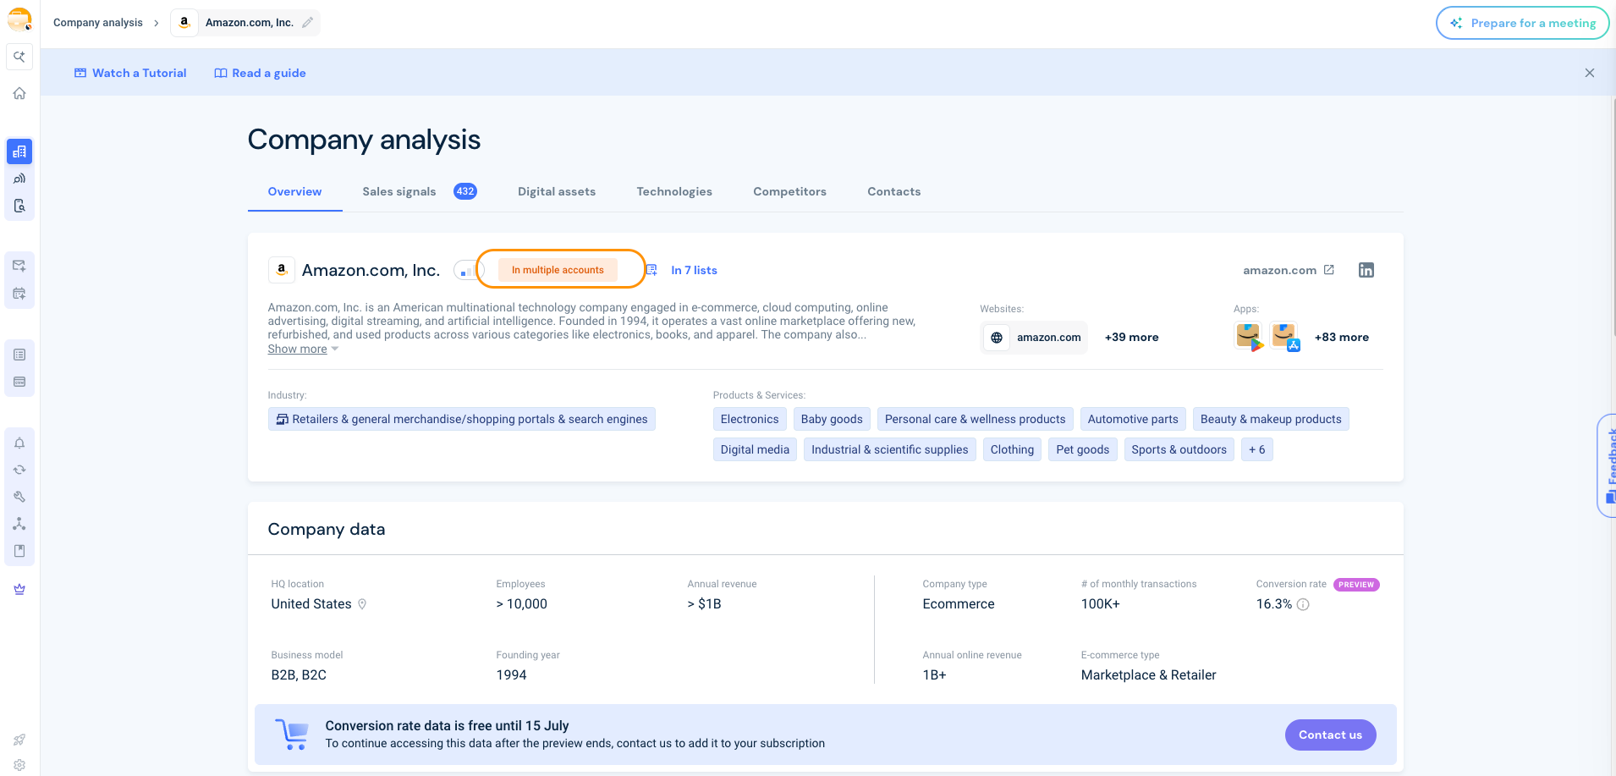The image size is (1616, 776).
Task: Open Read a guide link
Action: pos(260,73)
